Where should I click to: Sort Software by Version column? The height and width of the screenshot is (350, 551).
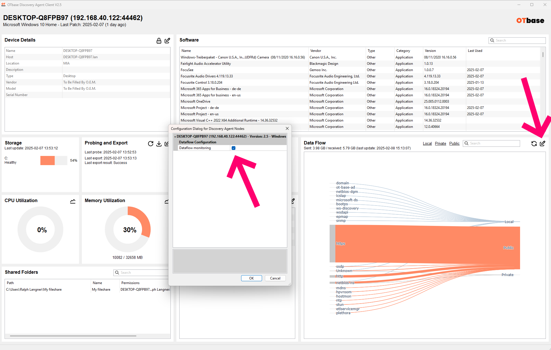click(x=444, y=51)
